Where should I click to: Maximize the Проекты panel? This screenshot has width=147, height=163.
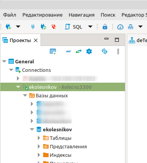pos(117,40)
